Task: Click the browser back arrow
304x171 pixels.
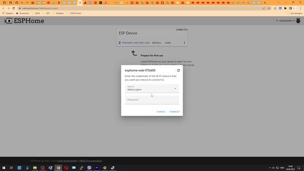Action: (x=3, y=9)
